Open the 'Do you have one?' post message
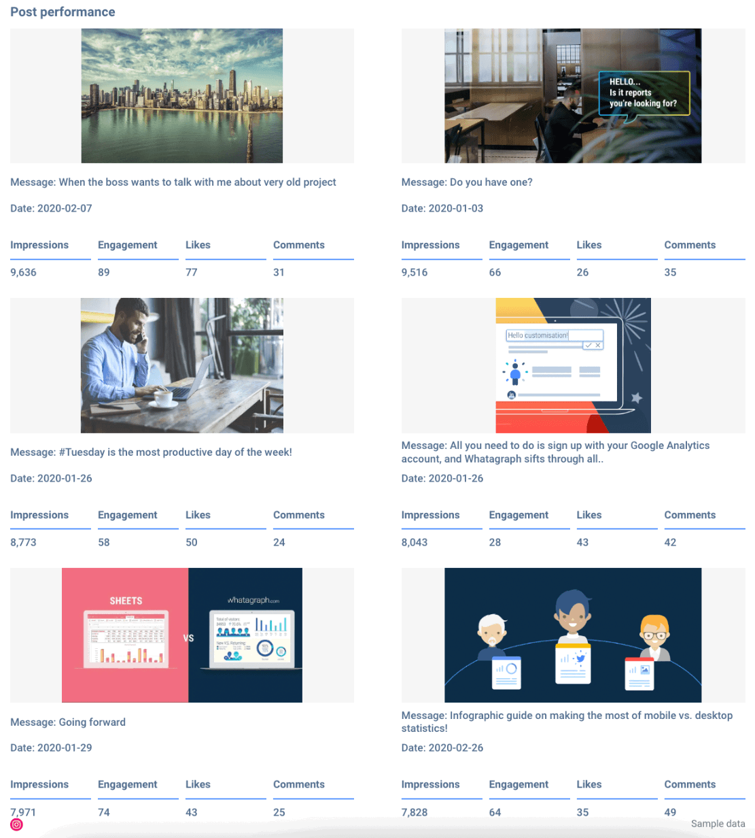755x838 pixels. coord(467,182)
